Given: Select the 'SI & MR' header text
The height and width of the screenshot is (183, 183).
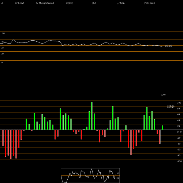Looking at the screenshot, I should (19, 3).
